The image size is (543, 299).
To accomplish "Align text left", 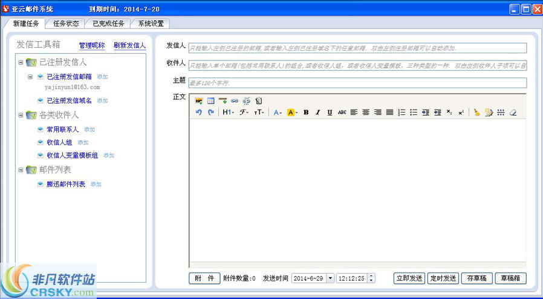I will 354,112.
